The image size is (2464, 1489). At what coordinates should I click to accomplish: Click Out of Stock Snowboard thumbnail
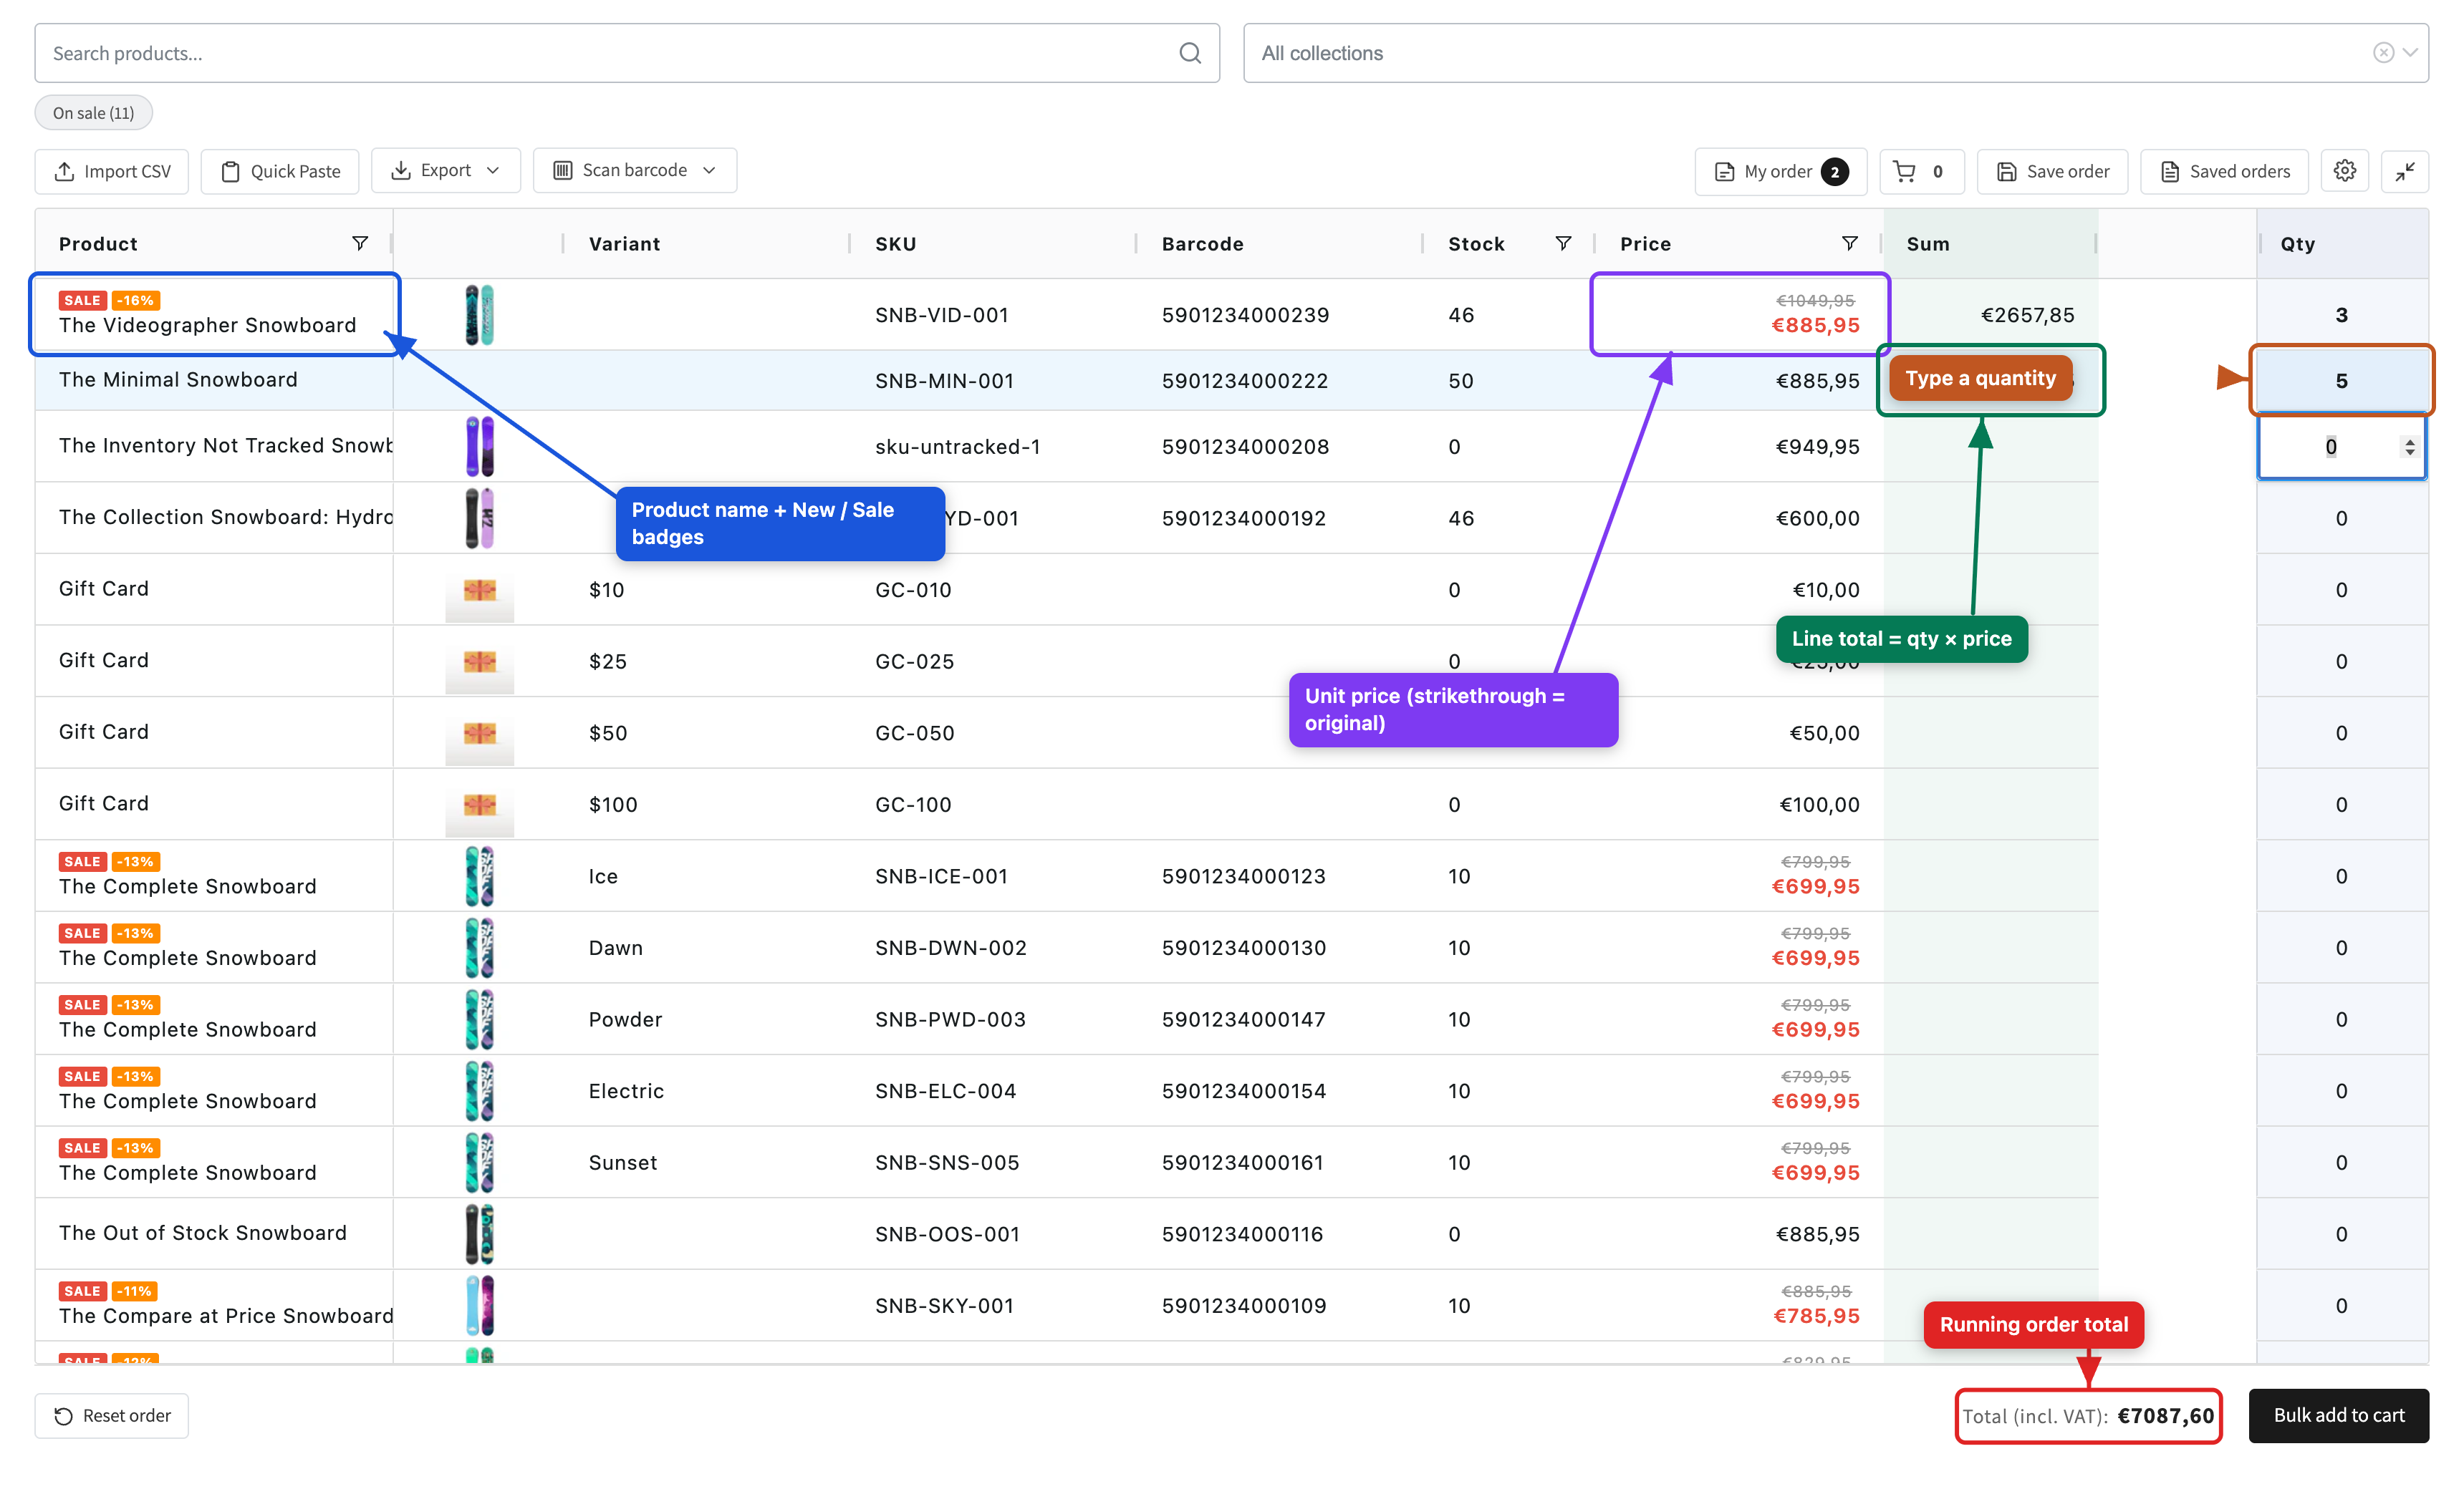pos(479,1234)
